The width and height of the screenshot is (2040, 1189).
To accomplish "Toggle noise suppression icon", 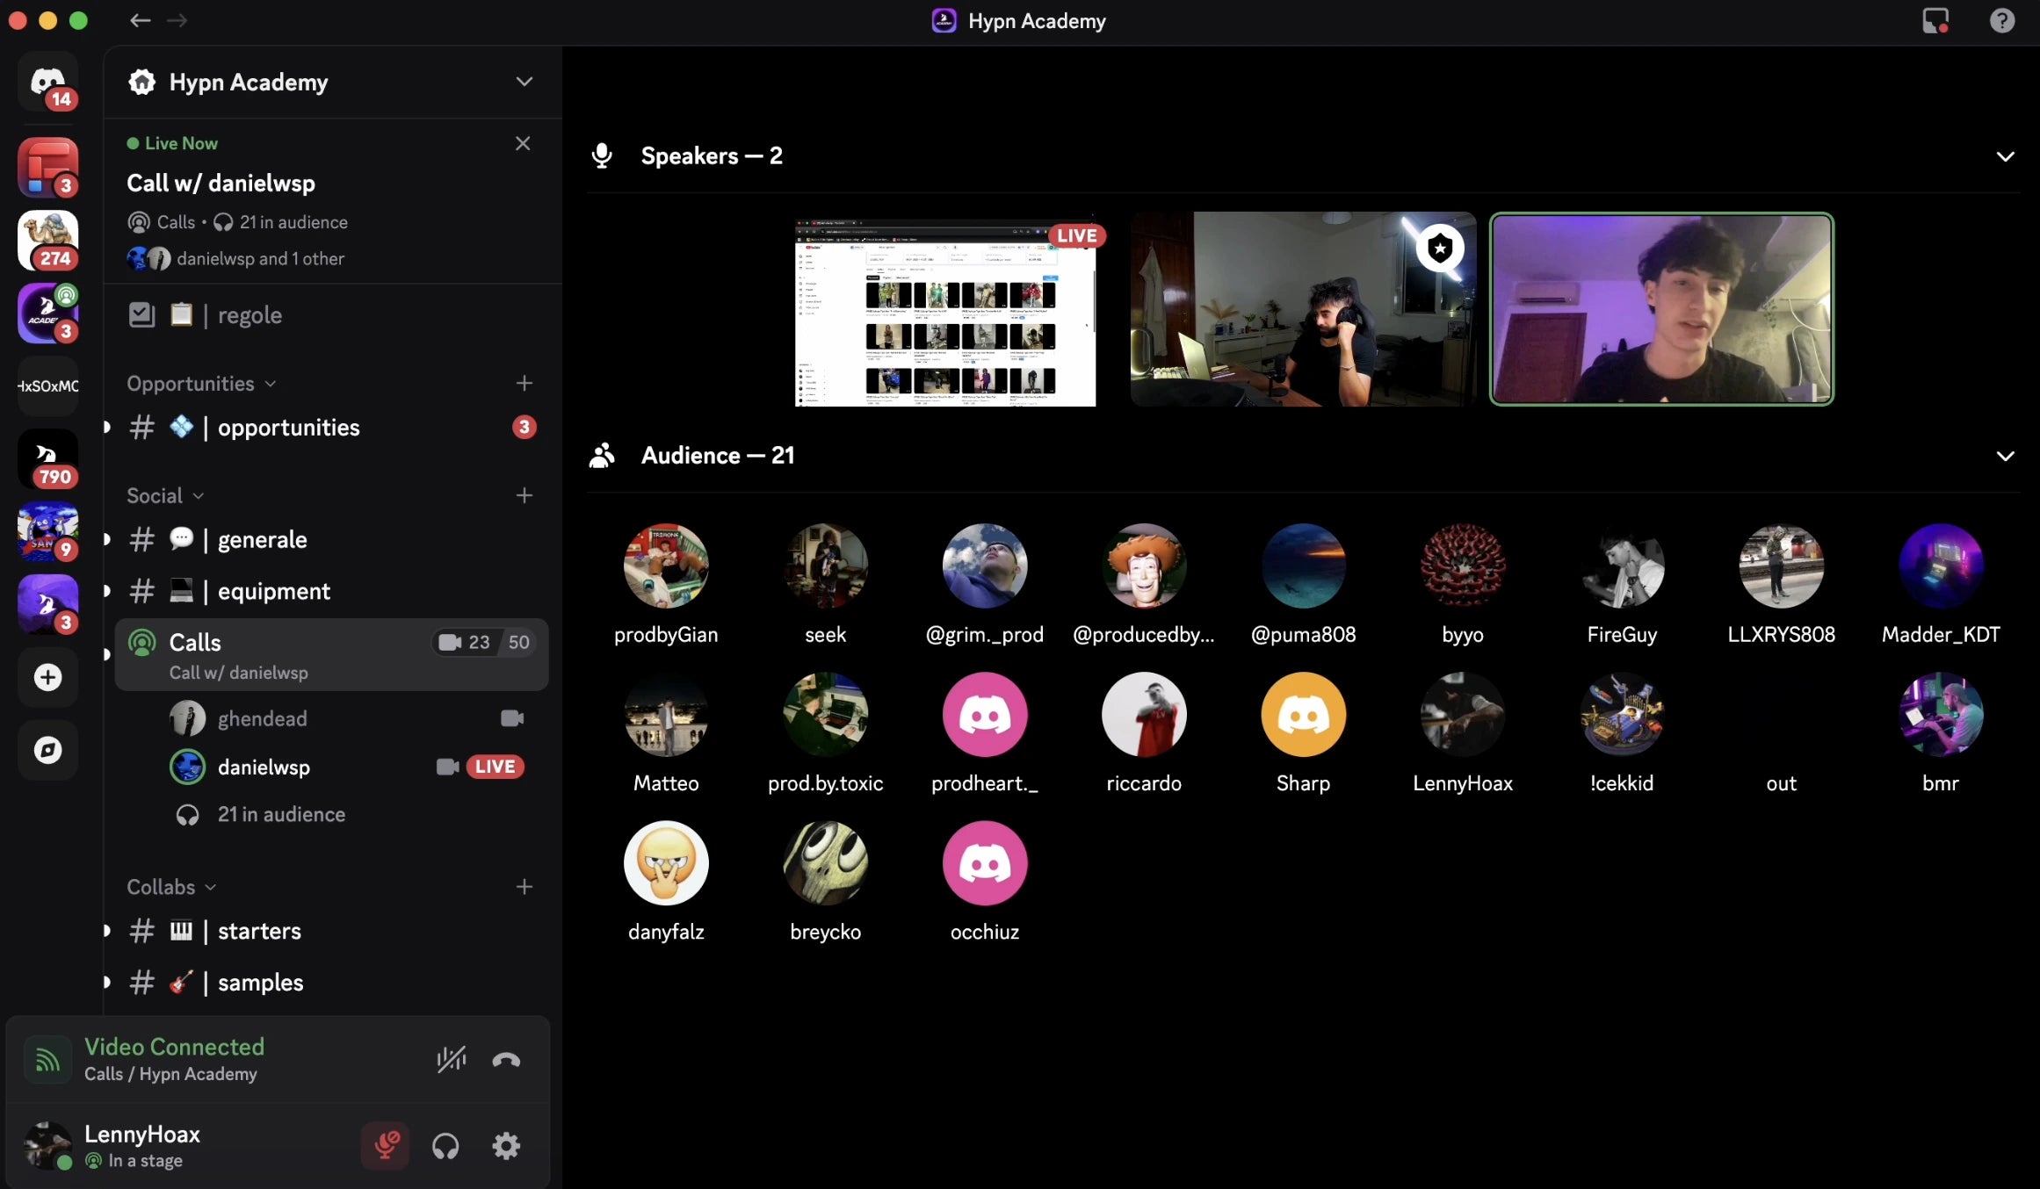I will point(452,1060).
